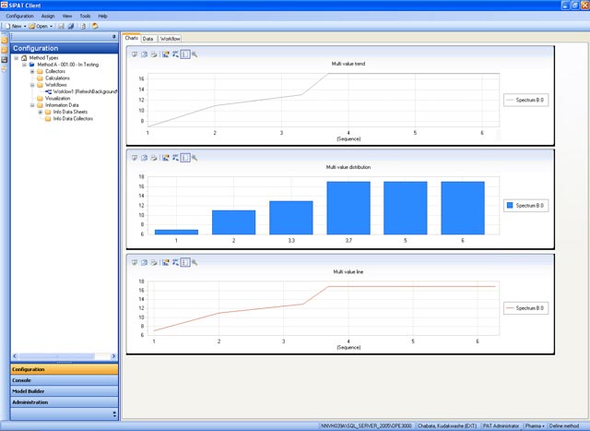Collapse the Workflows tree node

coord(31,85)
